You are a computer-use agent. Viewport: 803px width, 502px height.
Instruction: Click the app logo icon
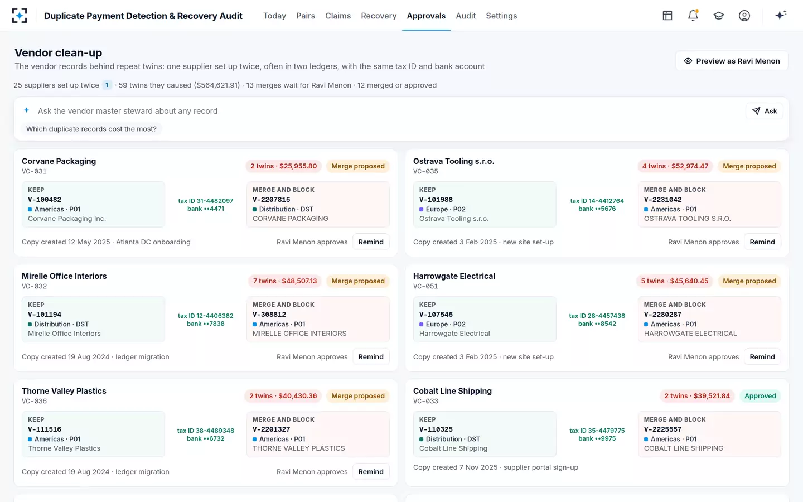20,16
